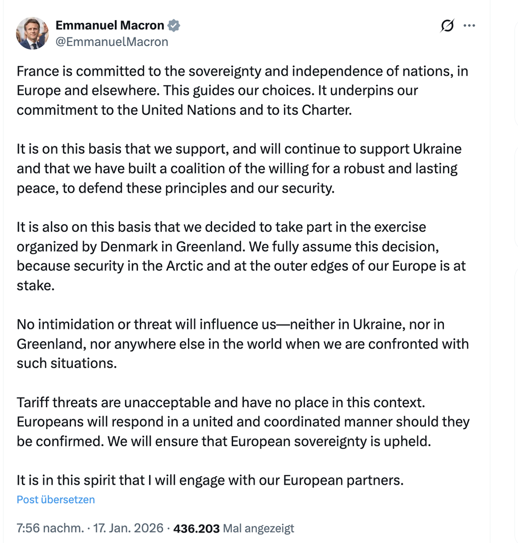This screenshot has width=518, height=543.
Task: Click the word Tariff in the post
Action: pyautogui.click(x=33, y=402)
